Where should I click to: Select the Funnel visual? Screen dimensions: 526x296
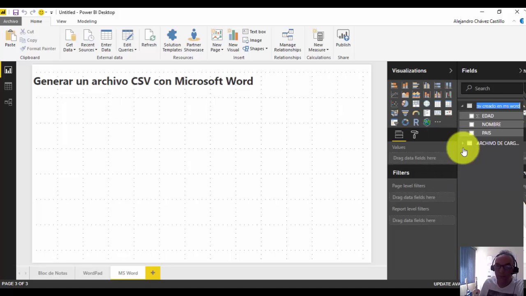pos(405,113)
